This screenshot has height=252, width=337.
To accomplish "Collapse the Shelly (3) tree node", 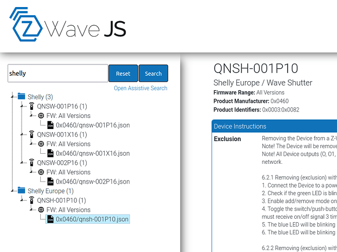I will click(12, 97).
